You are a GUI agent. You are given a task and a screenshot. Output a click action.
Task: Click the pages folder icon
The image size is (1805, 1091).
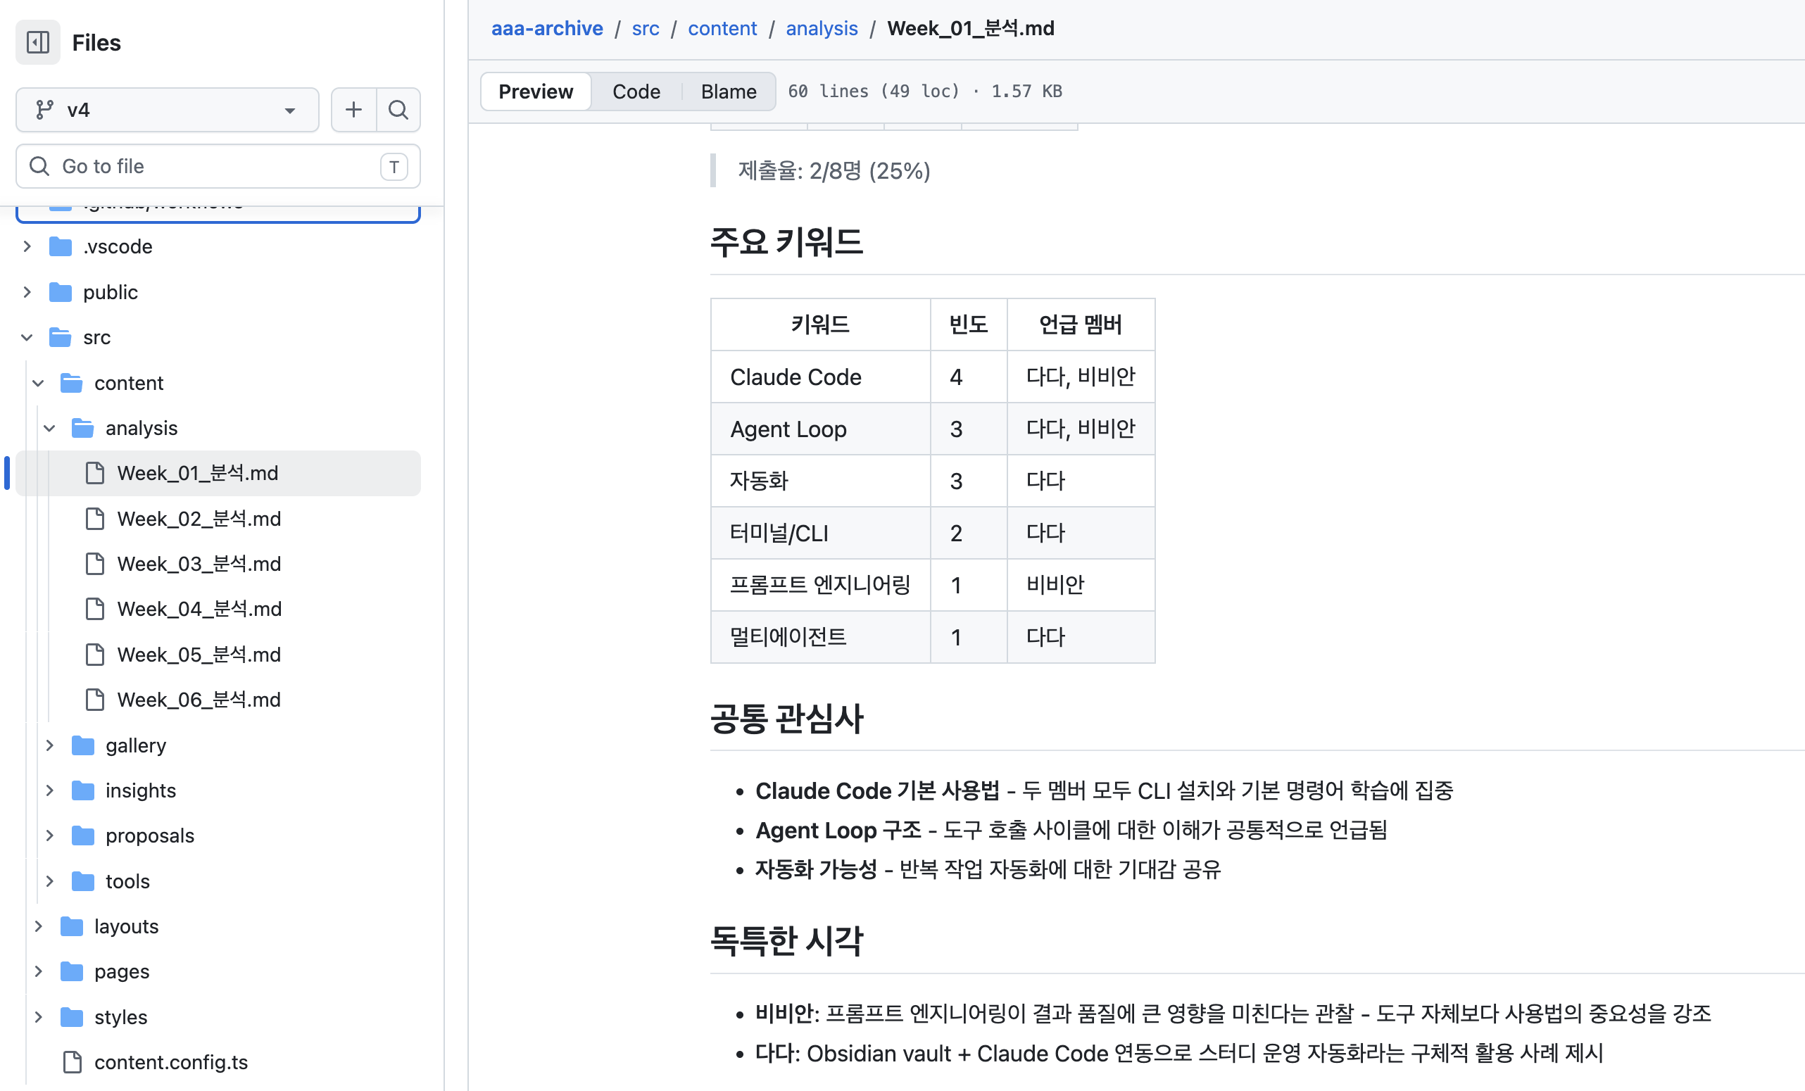click(71, 971)
